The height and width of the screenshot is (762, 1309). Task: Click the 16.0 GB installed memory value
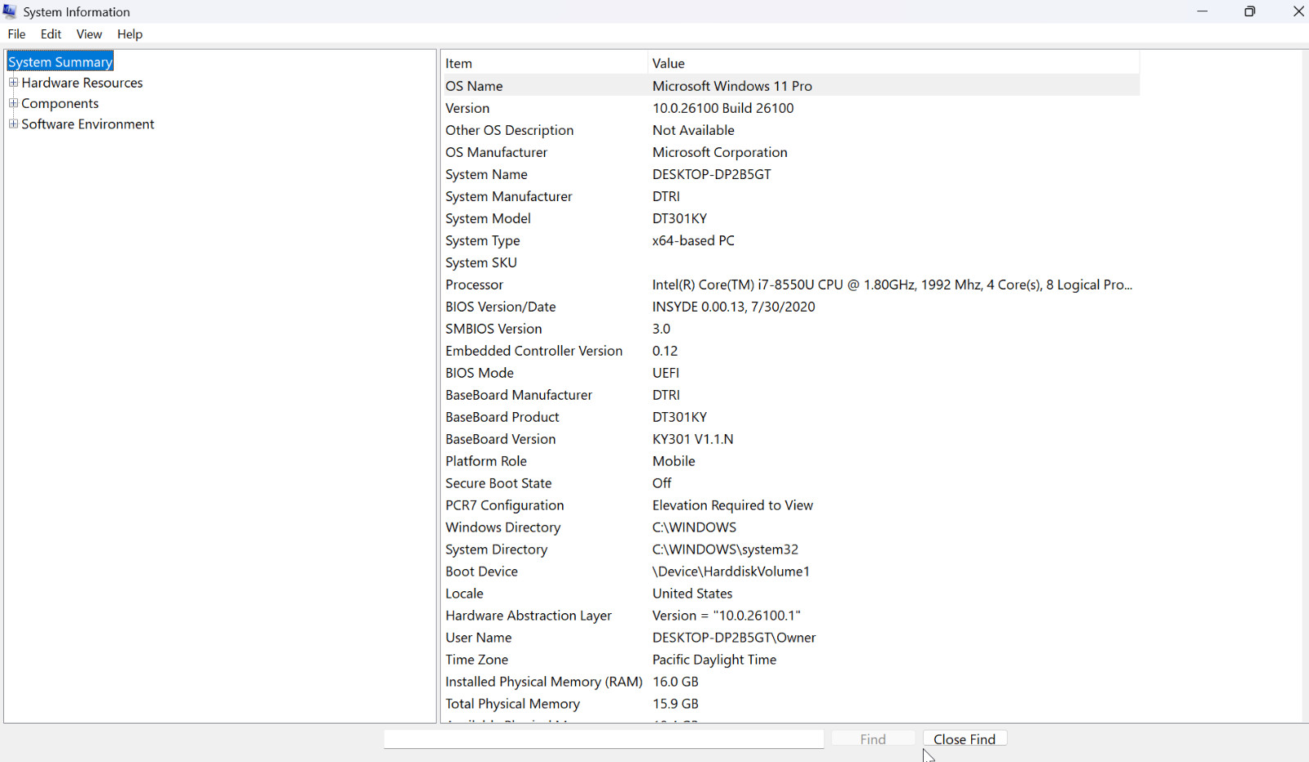click(x=676, y=682)
